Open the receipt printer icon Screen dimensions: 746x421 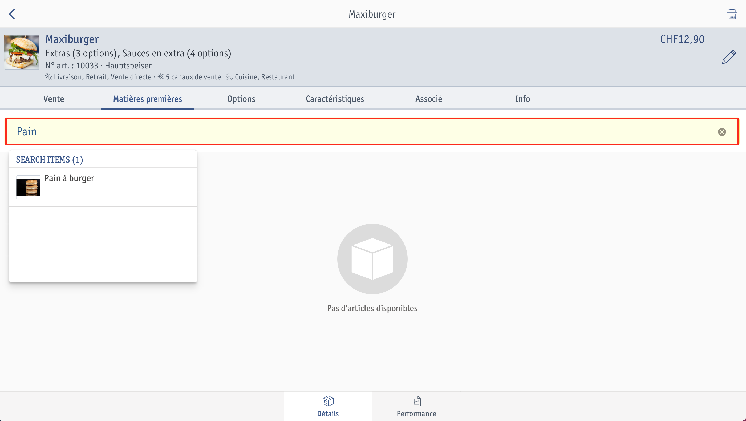(732, 14)
